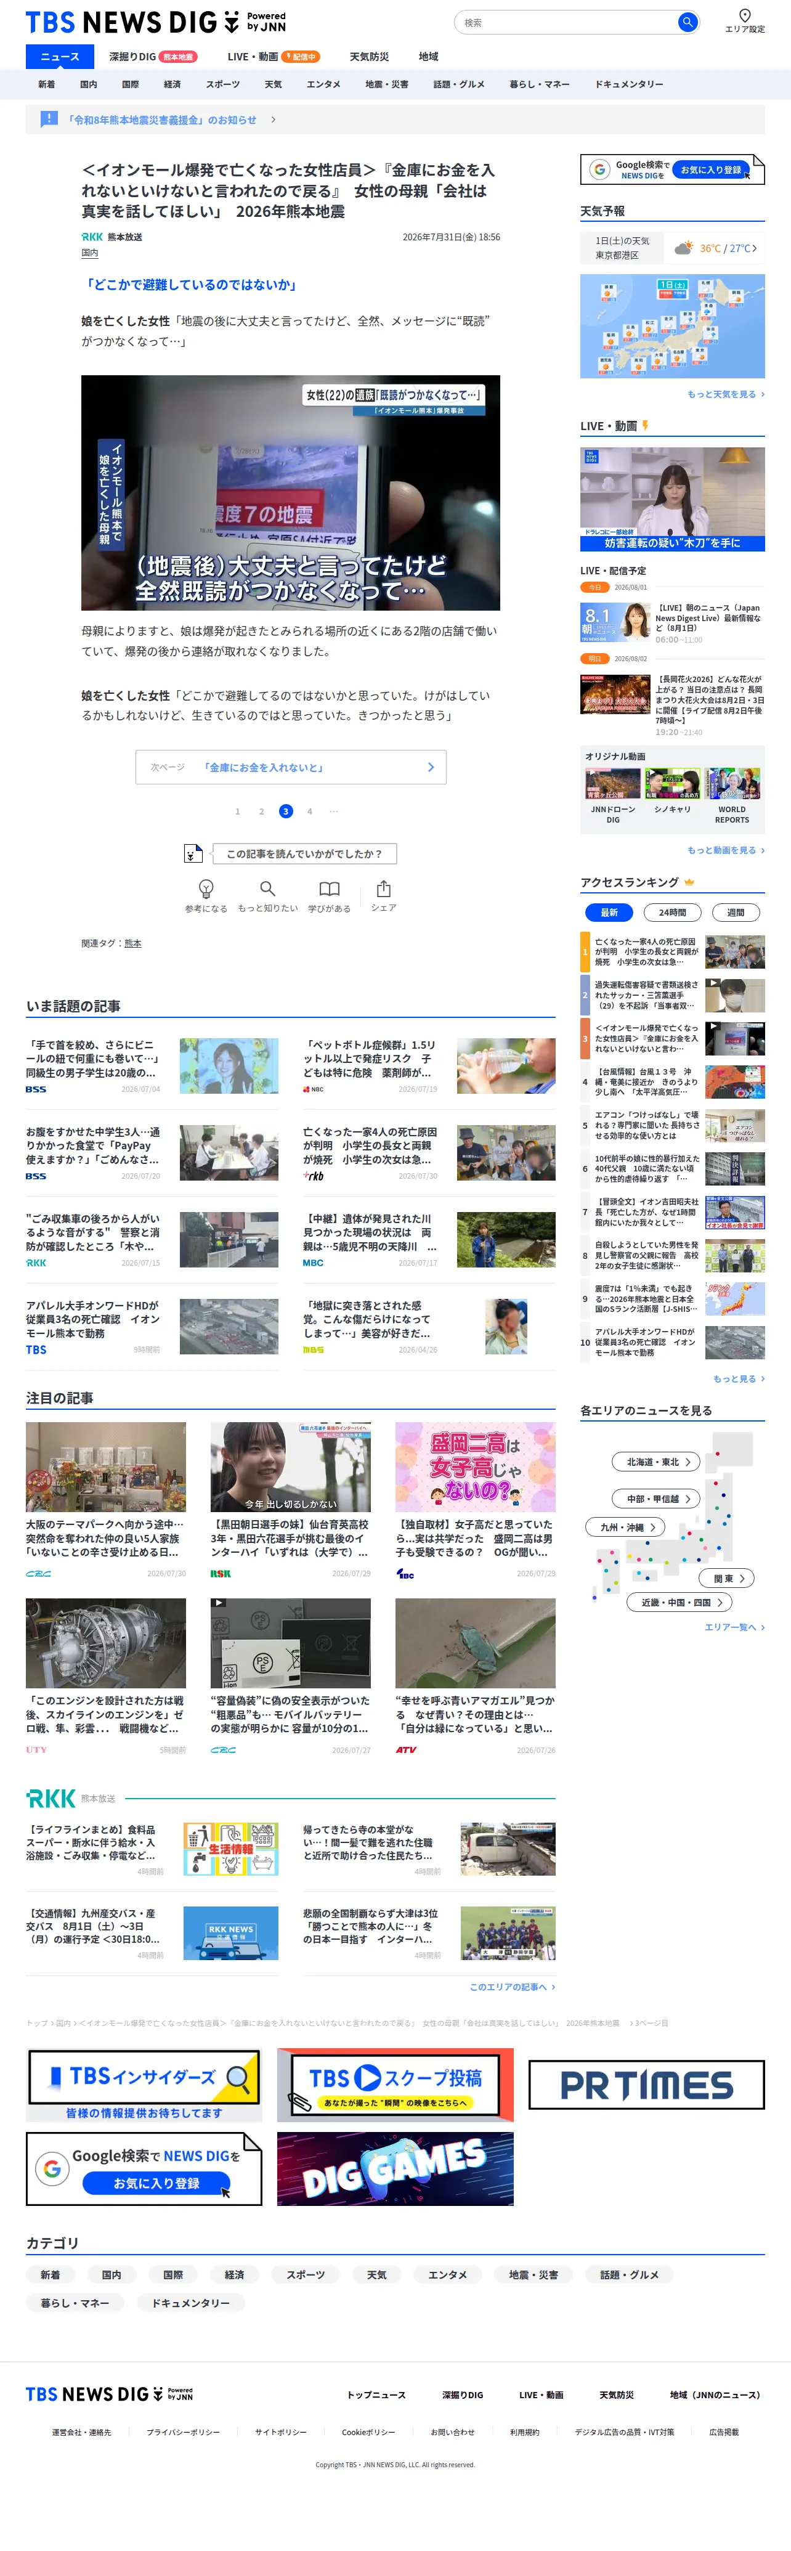Go to article page 2
Image resolution: width=791 pixels, height=2551 pixels.
(261, 811)
